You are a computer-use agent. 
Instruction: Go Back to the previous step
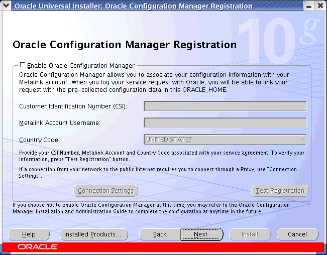click(x=160, y=234)
